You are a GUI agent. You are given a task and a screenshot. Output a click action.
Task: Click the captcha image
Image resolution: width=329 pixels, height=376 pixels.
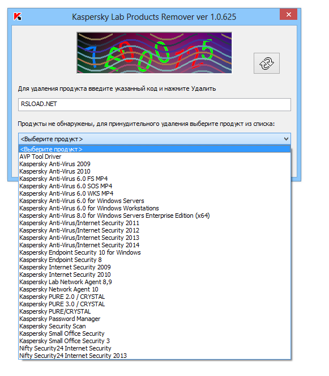(154, 53)
